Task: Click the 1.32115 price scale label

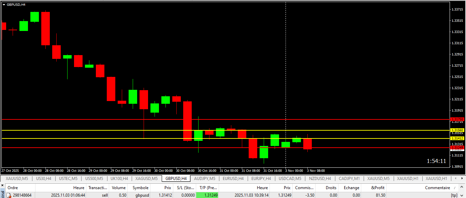Action: pos(457,99)
